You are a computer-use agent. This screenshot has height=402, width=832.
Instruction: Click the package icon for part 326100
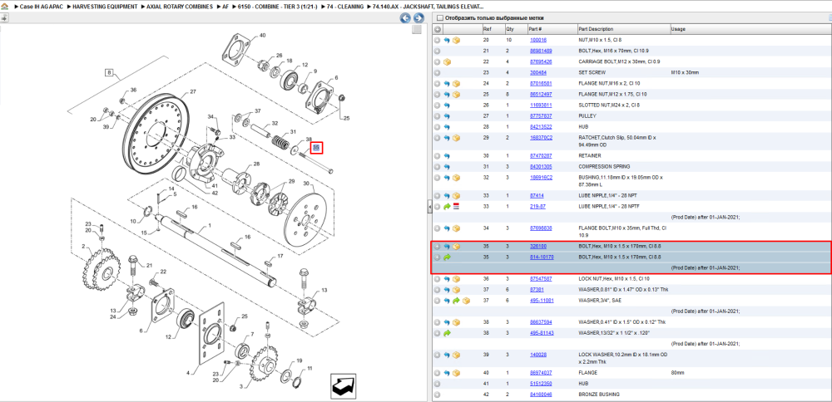click(456, 247)
